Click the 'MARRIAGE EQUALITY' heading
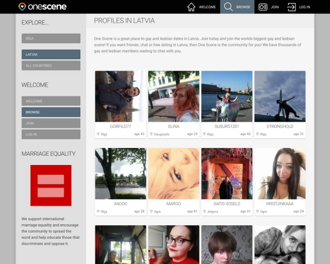Screen dimensions: 330x264 tap(48, 153)
